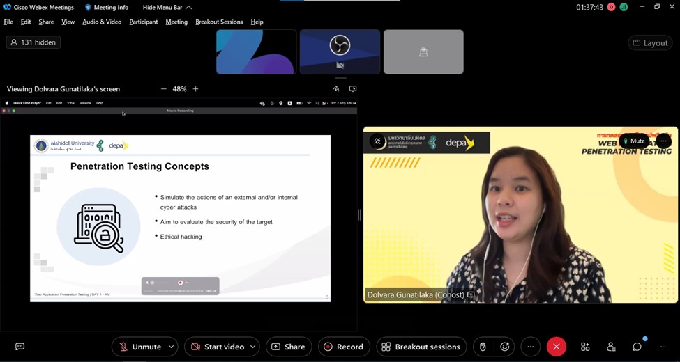Toggle closed captions icon at bottom left
Screen dimensions: 680x362
coord(20,347)
